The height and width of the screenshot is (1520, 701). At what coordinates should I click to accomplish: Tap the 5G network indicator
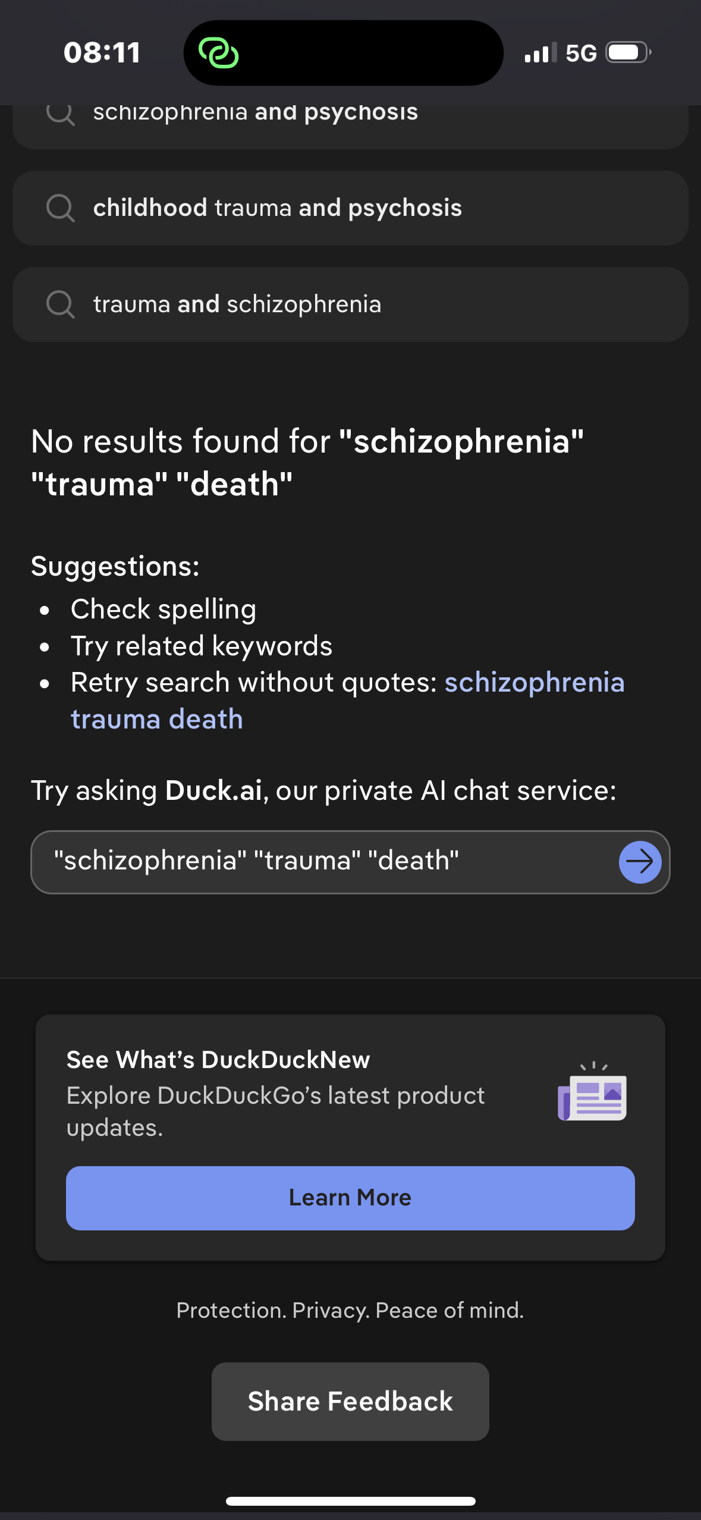(581, 53)
